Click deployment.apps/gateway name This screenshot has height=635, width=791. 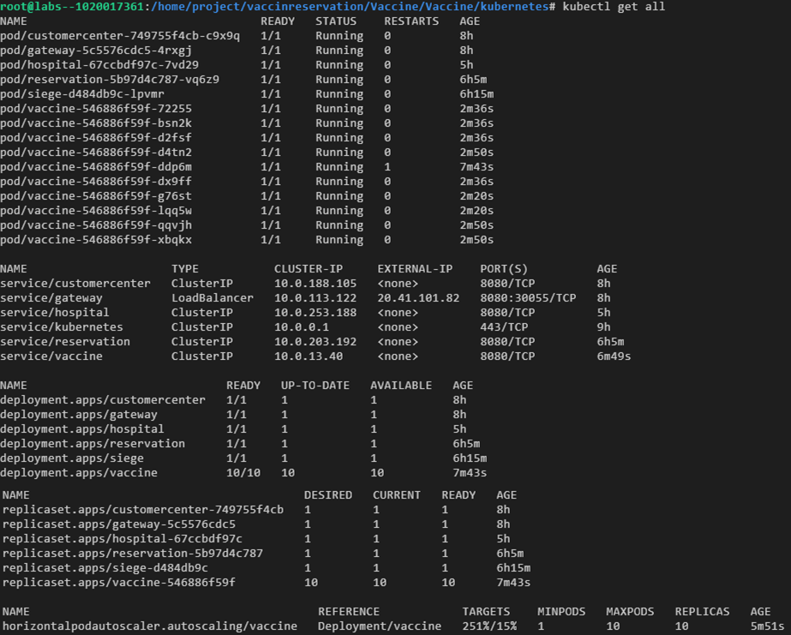click(x=79, y=415)
